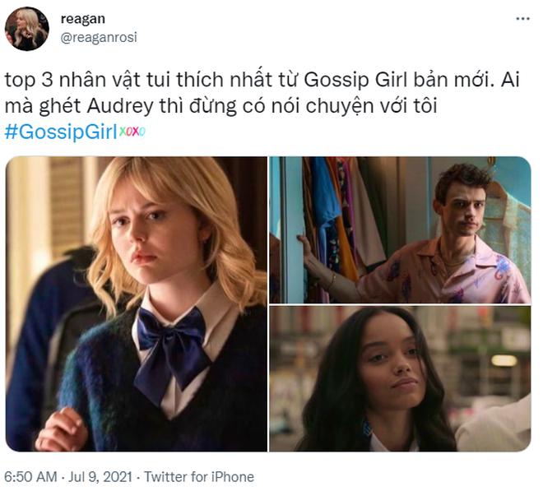This screenshot has height=491, width=543.
Task: Follow the #GossipGirl hashtag link
Action: [x=61, y=132]
